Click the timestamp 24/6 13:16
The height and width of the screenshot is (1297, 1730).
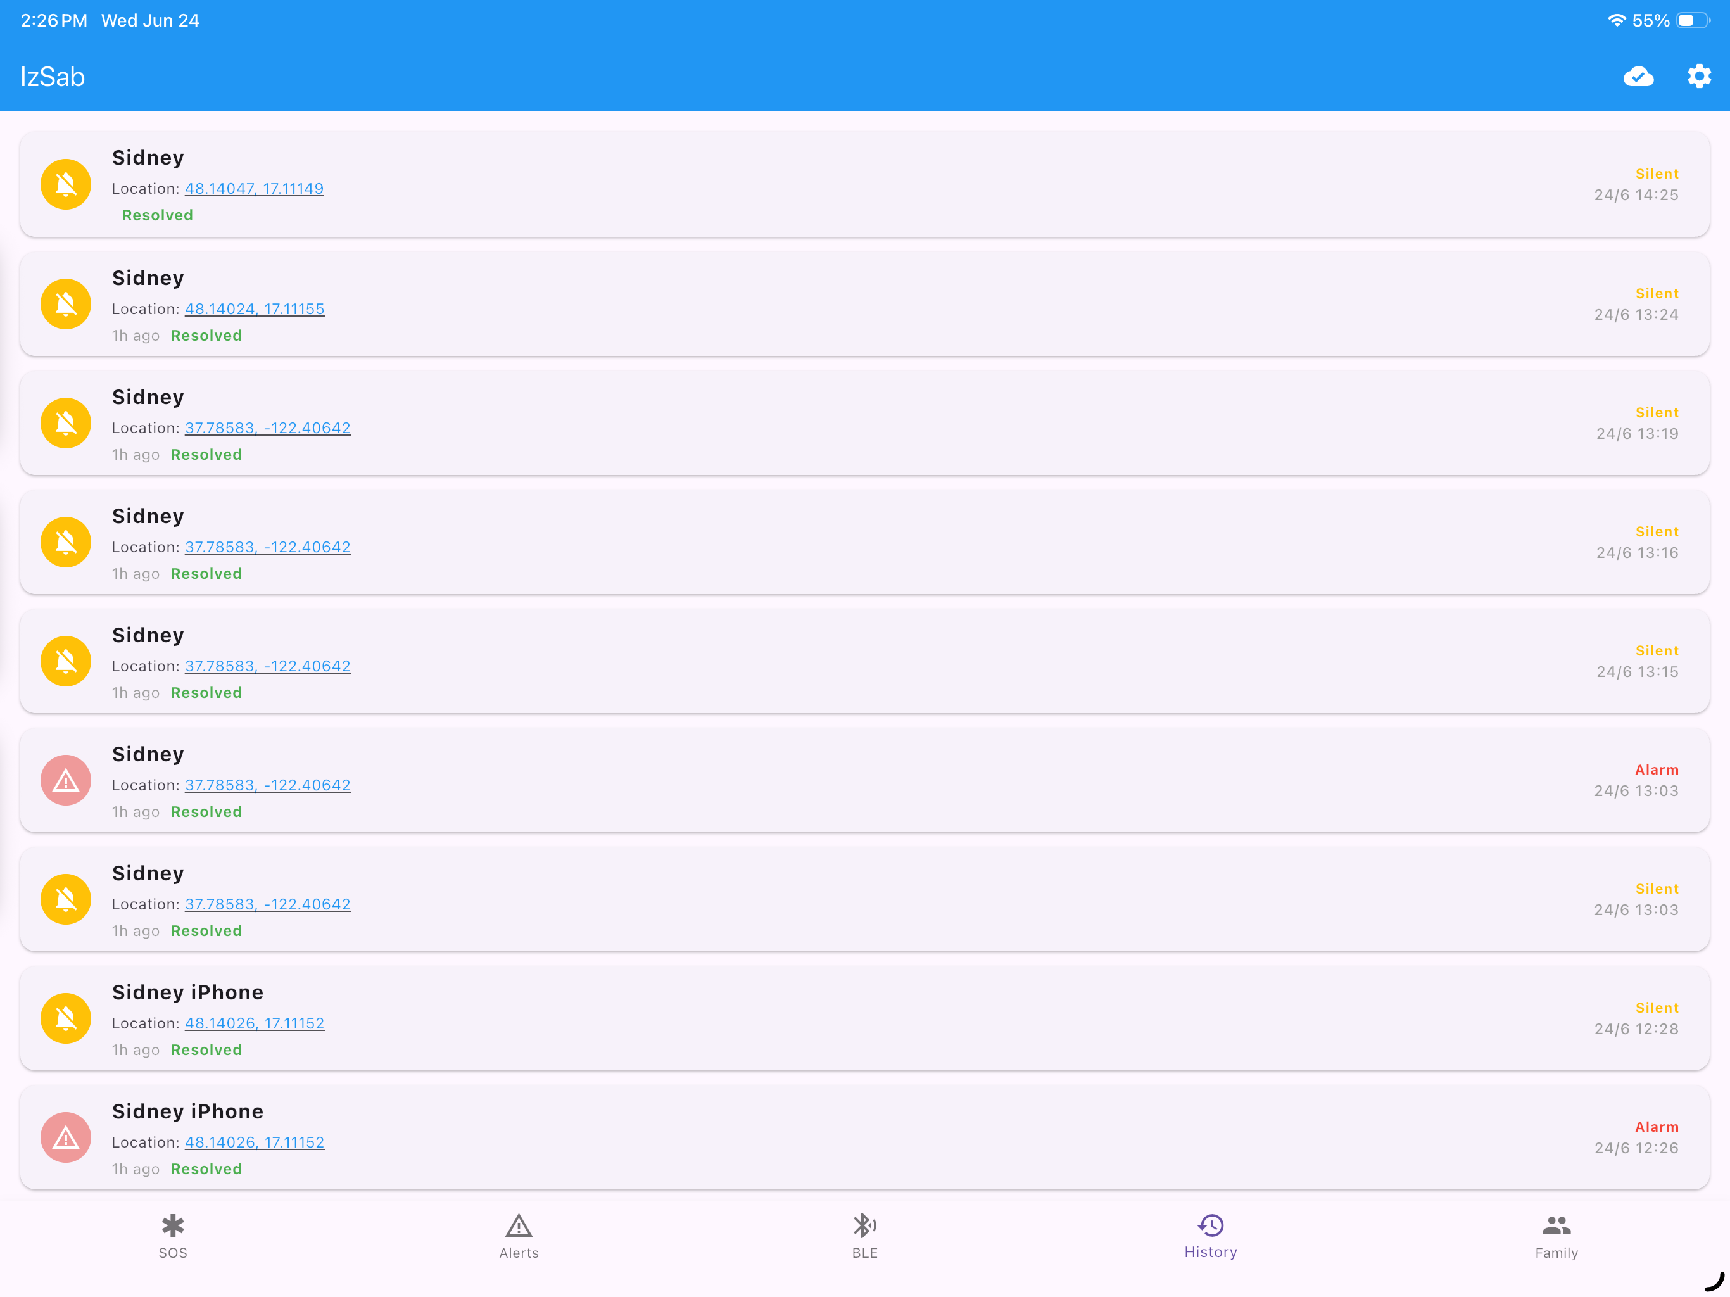point(1637,552)
